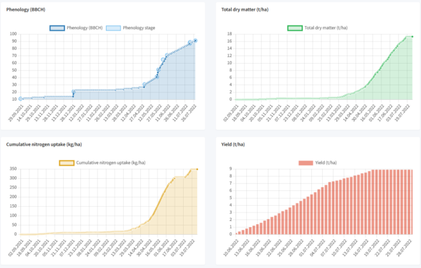Click the 27.05.2022 date label in Phenology chart
This screenshot has height=268, width=421.
[154, 113]
